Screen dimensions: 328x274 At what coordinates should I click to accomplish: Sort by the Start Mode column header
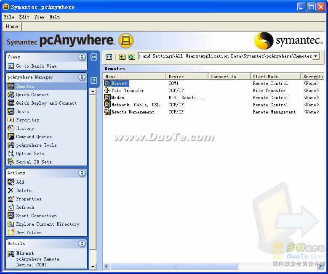point(276,76)
